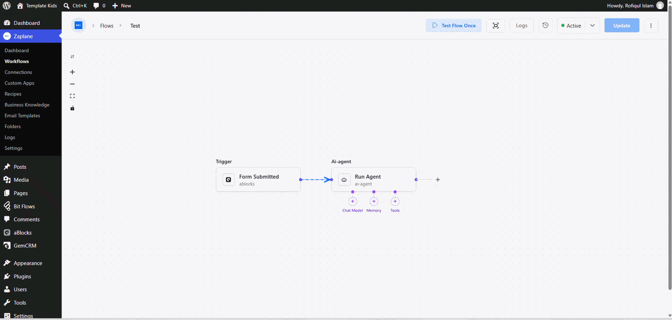
Task: Go to Flows breadcrumb
Action: tap(107, 26)
